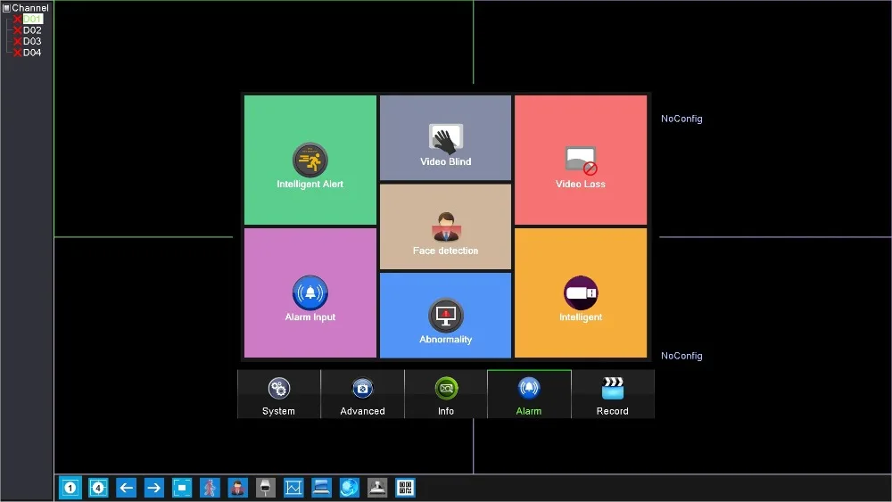The image size is (892, 502).
Task: Open the Face detection tile
Action: pyautogui.click(x=445, y=226)
